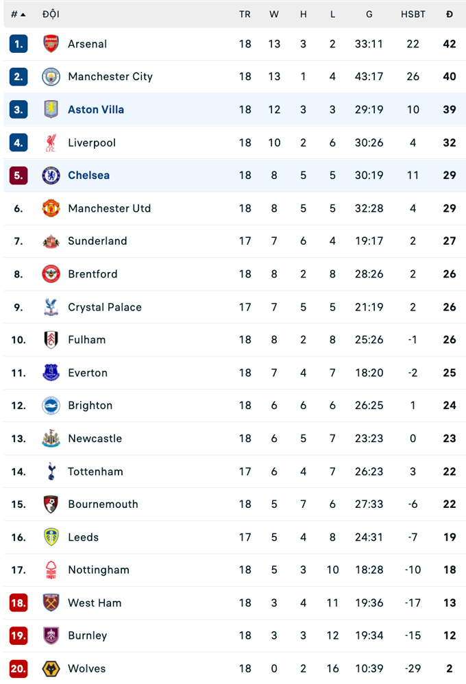Click the Chelsea badge icon
The image size is (466, 684).
[x=51, y=175]
